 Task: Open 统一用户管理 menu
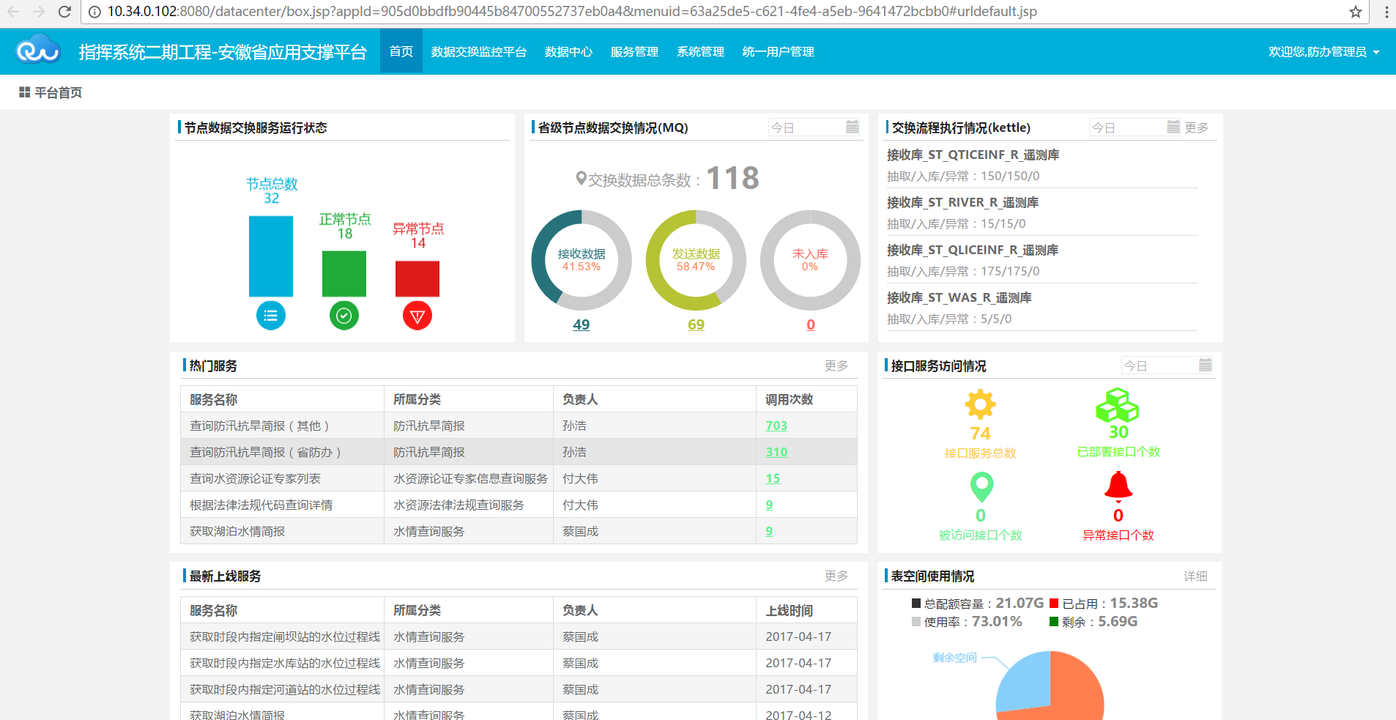pos(778,51)
